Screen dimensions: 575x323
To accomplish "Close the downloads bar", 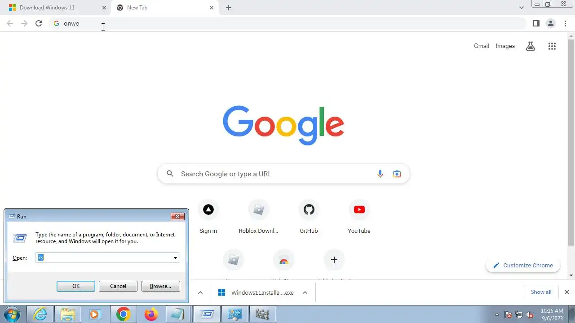I will point(566,292).
